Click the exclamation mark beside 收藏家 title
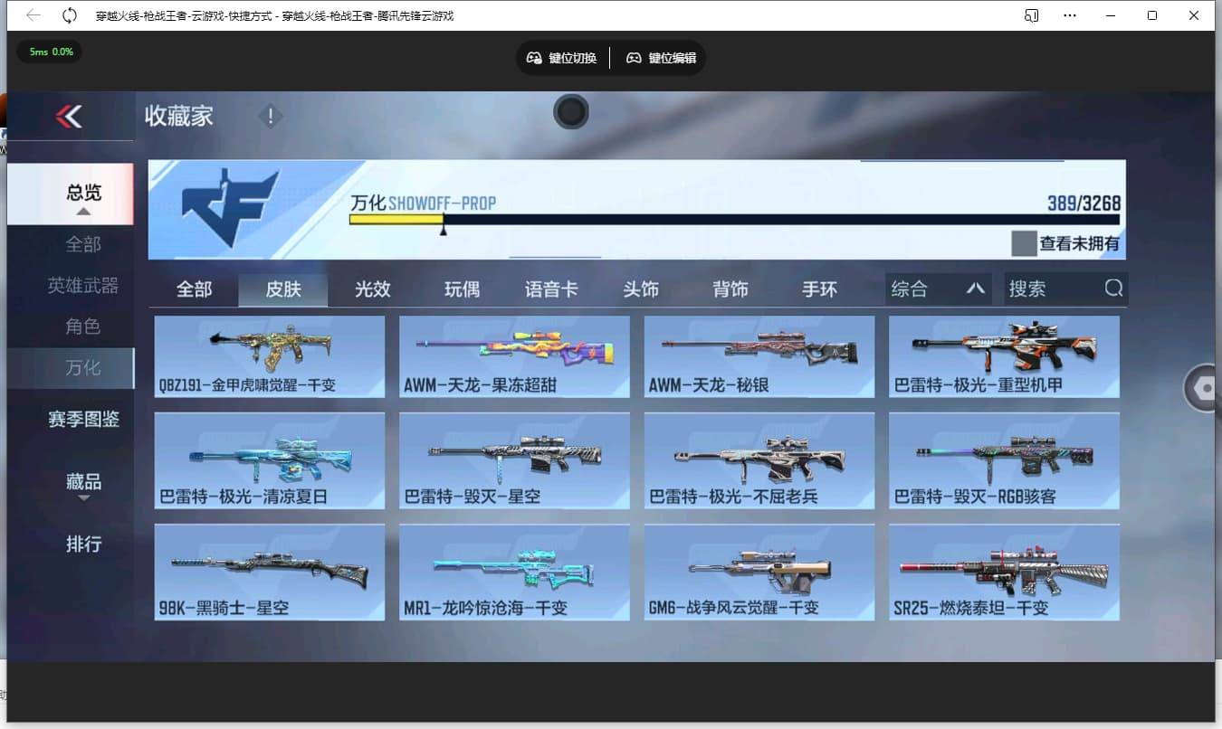Viewport: 1222px width, 729px height. coord(270,116)
